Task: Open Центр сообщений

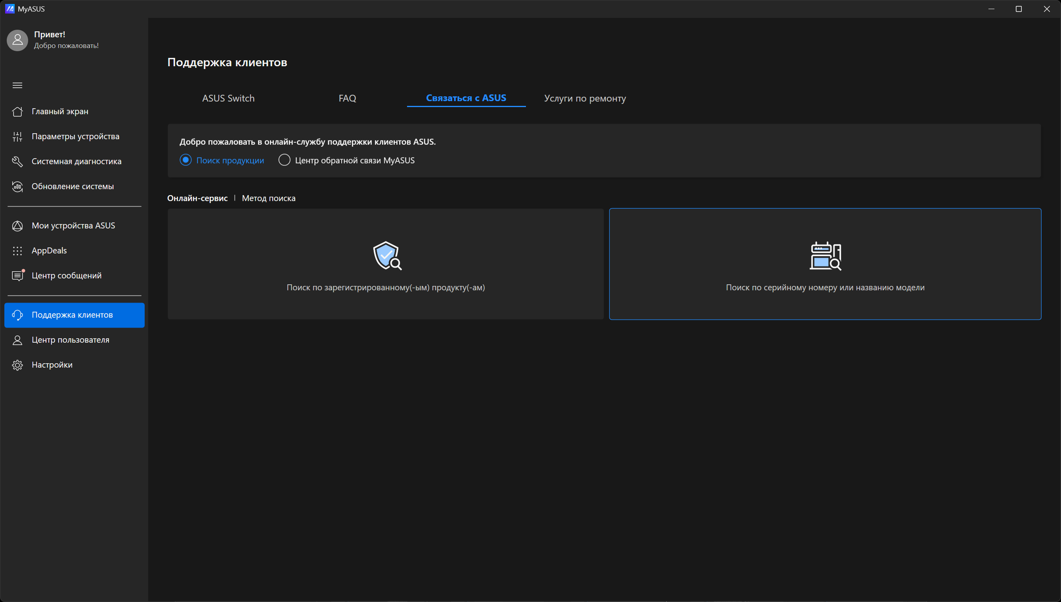Action: 75,276
